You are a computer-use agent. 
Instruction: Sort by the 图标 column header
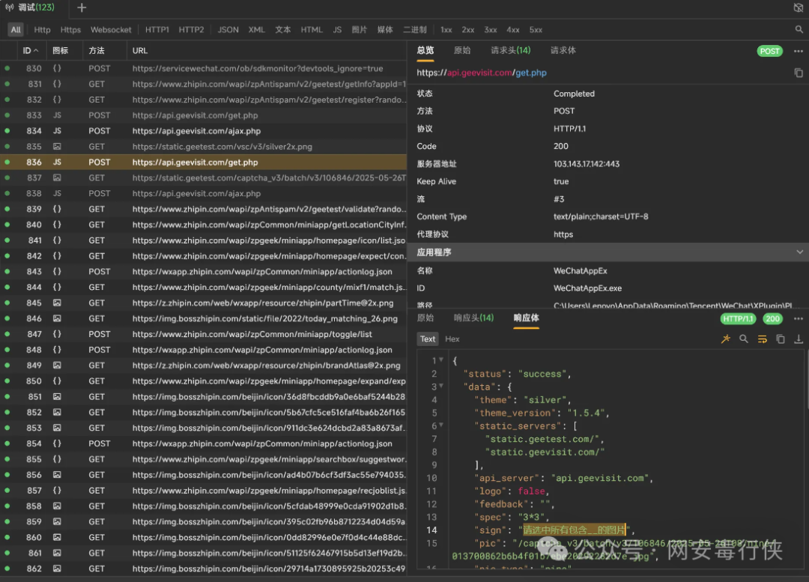61,51
